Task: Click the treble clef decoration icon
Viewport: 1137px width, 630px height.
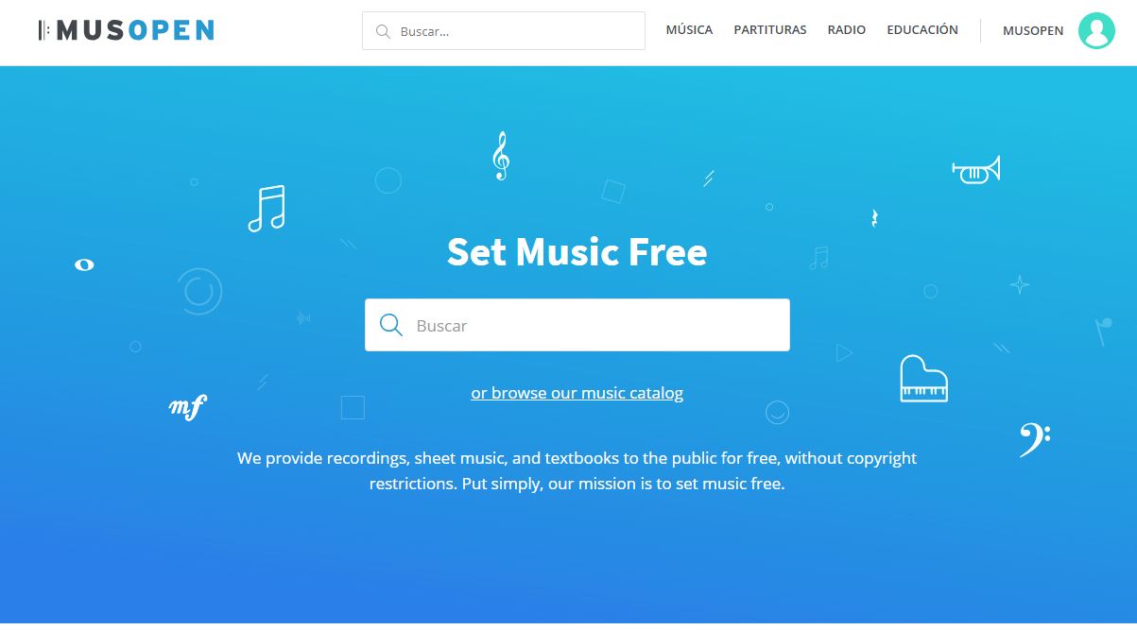Action: coord(501,156)
